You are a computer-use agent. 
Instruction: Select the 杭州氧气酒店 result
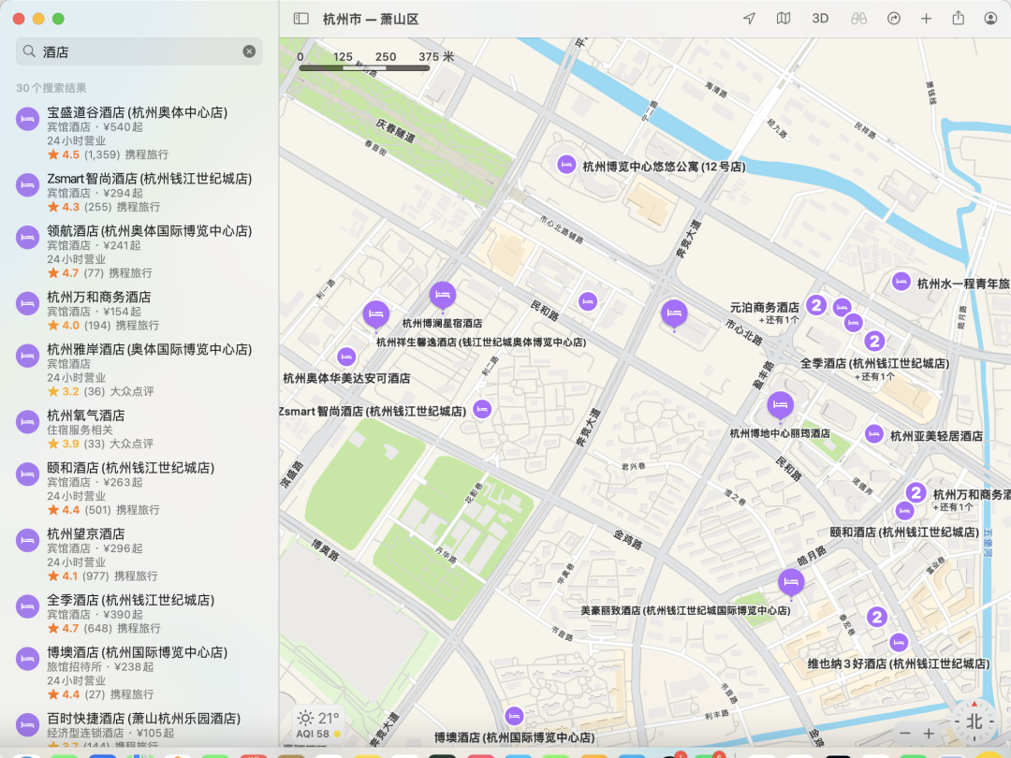tap(139, 430)
